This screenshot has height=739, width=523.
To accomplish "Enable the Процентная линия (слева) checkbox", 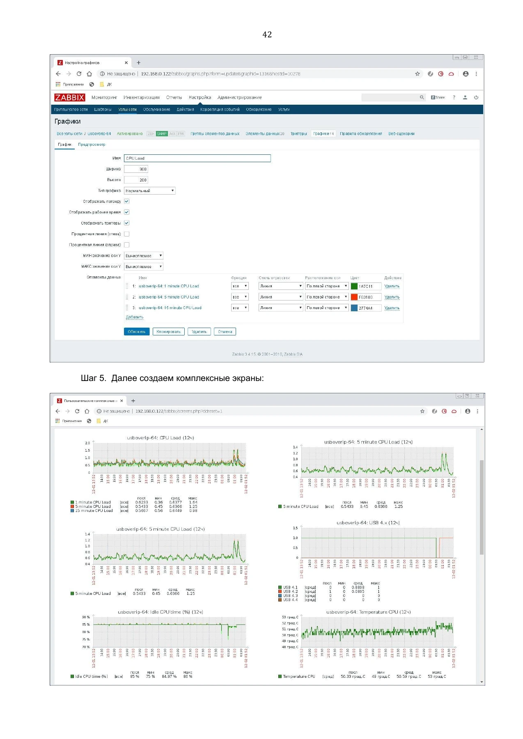I will [127, 234].
